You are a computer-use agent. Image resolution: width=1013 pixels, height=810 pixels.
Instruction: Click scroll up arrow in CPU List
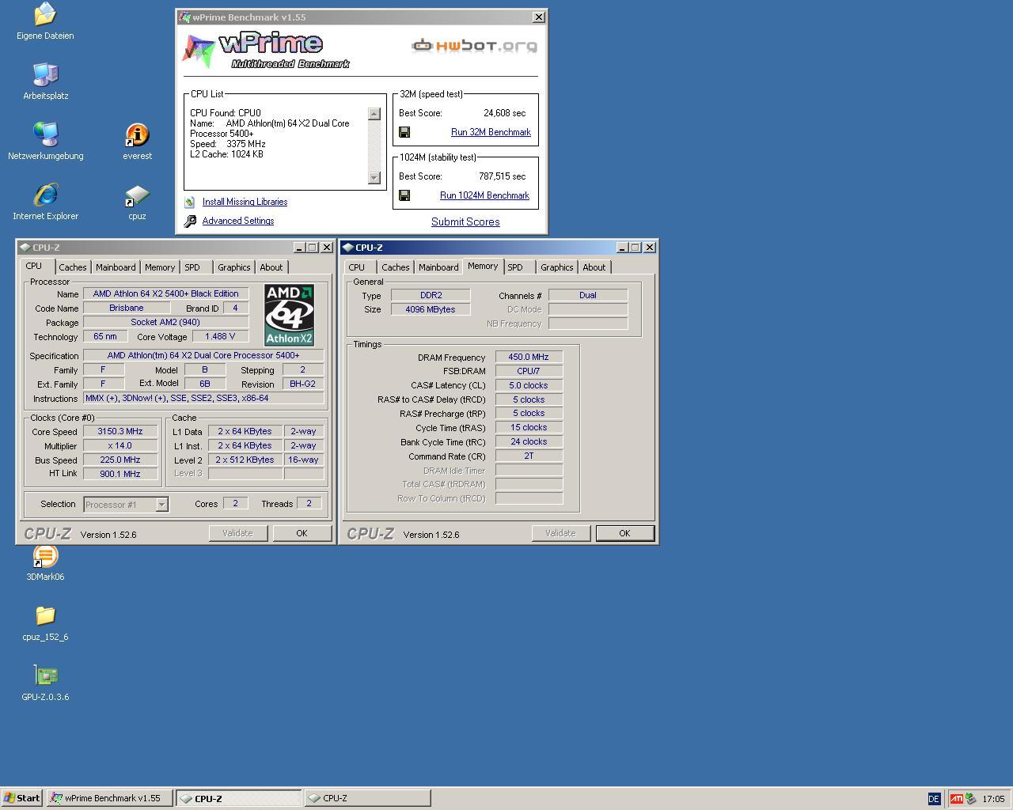click(374, 114)
